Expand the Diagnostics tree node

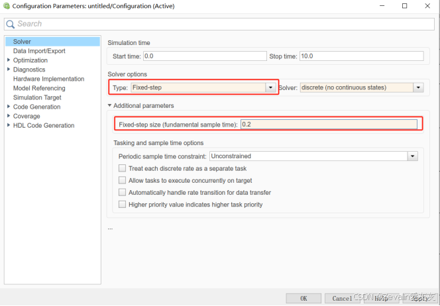(8, 70)
